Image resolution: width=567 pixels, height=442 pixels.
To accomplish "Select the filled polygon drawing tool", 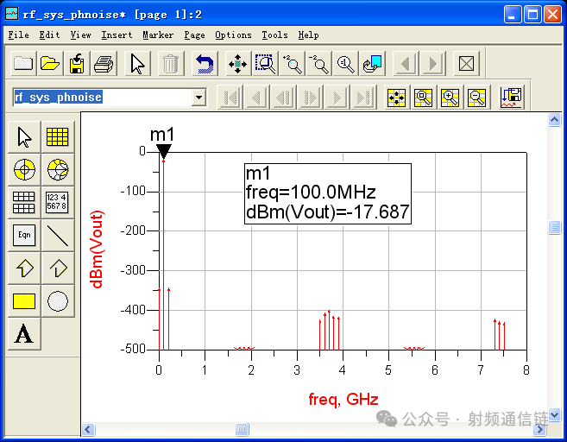I will [24, 268].
